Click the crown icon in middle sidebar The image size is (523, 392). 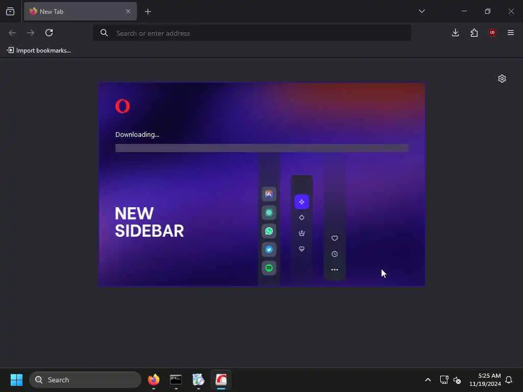(x=301, y=233)
